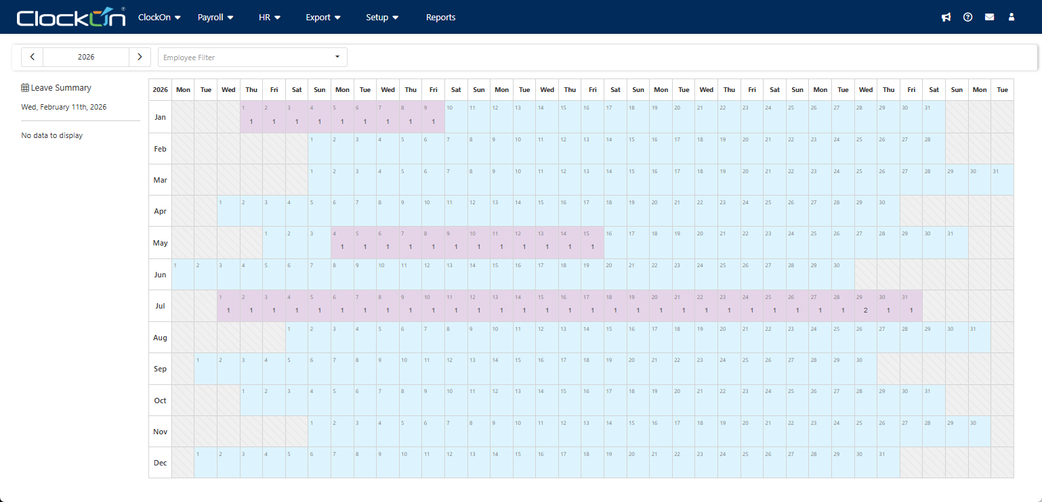The width and height of the screenshot is (1042, 502).
Task: Pick December 31 in the calendar
Action: [889, 463]
